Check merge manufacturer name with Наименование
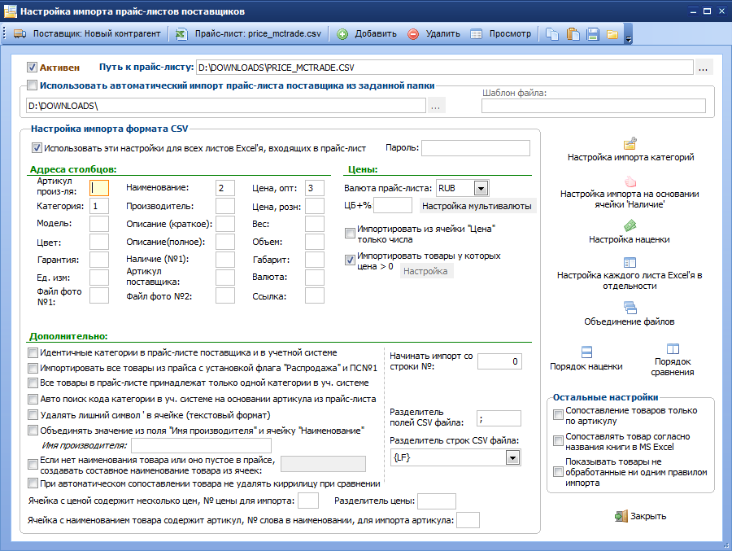 coord(33,430)
